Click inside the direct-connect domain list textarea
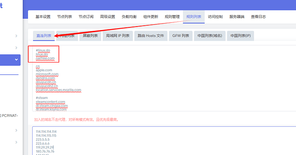 point(164,78)
